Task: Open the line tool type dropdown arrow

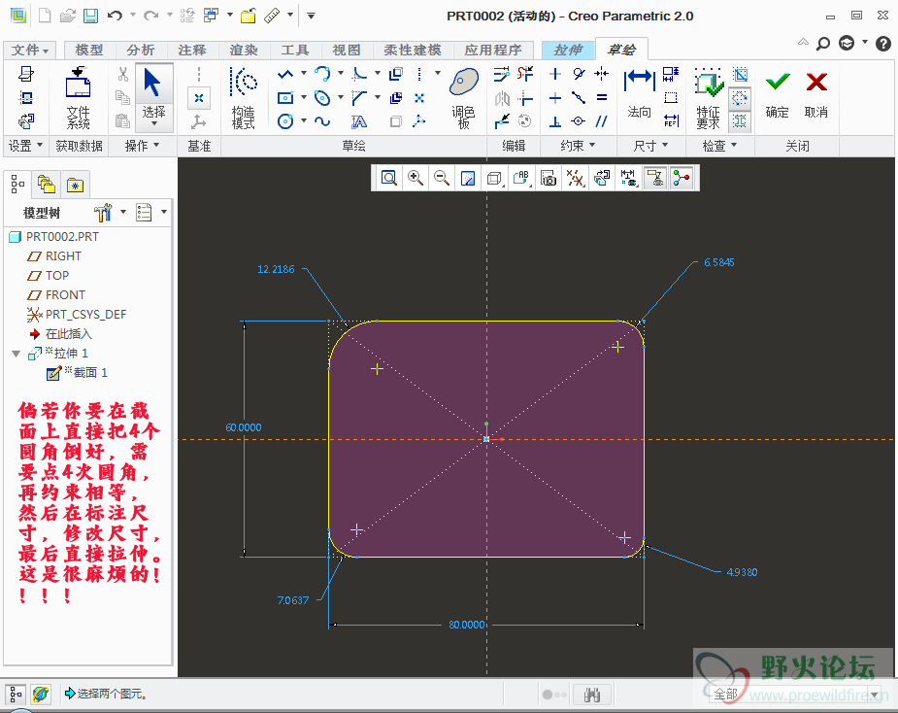Action: tap(304, 74)
